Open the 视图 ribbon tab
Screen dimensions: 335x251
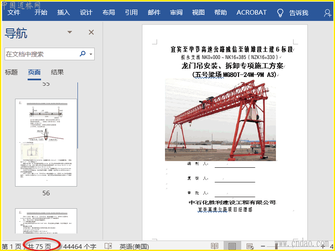198,13
